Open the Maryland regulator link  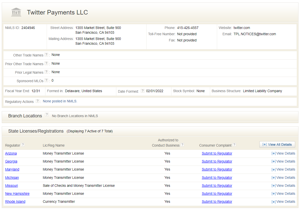point(12,169)
